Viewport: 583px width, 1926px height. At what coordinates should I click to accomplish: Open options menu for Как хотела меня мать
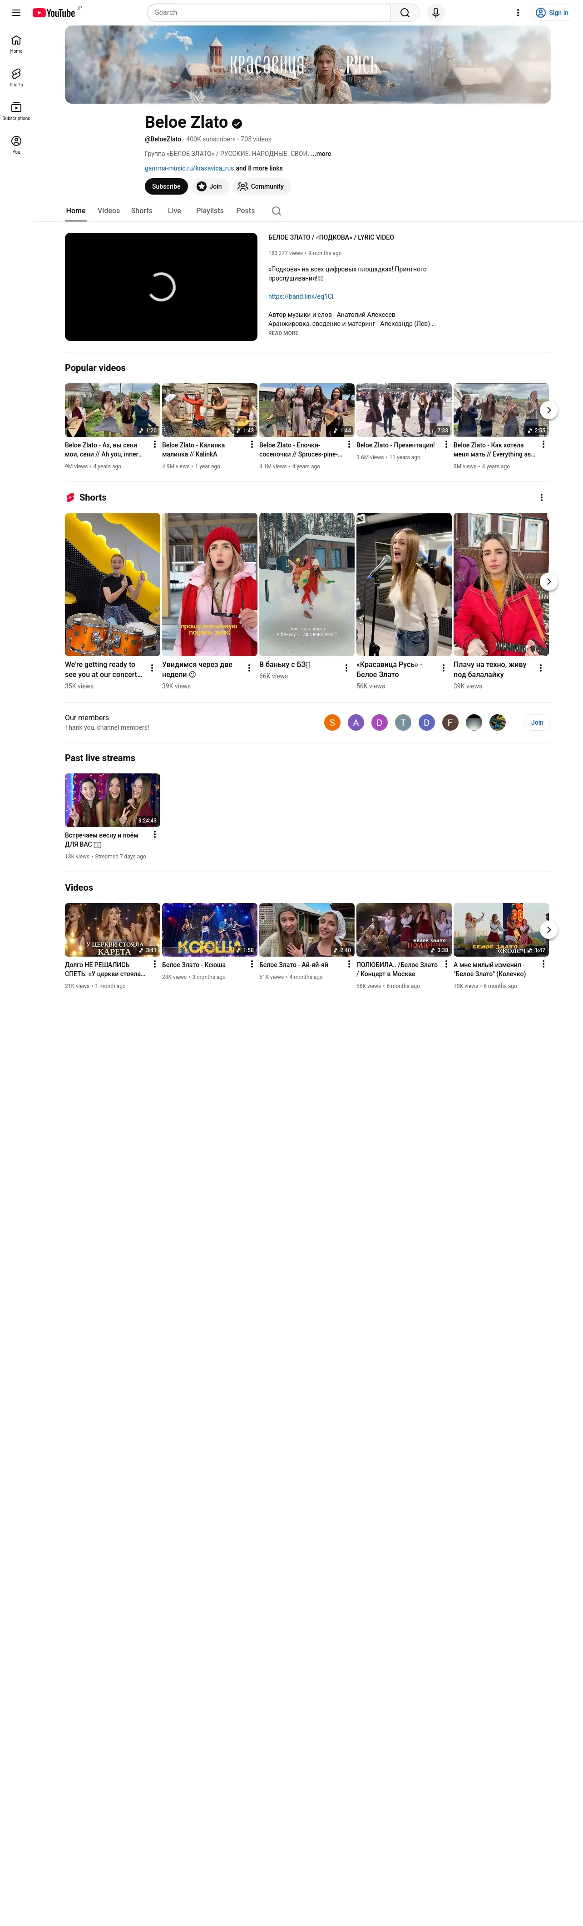tap(543, 444)
